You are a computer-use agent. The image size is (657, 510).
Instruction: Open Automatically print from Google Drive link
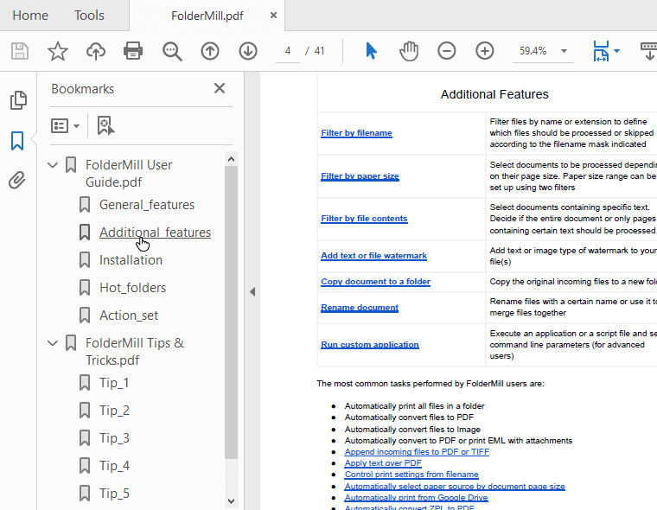point(416,497)
